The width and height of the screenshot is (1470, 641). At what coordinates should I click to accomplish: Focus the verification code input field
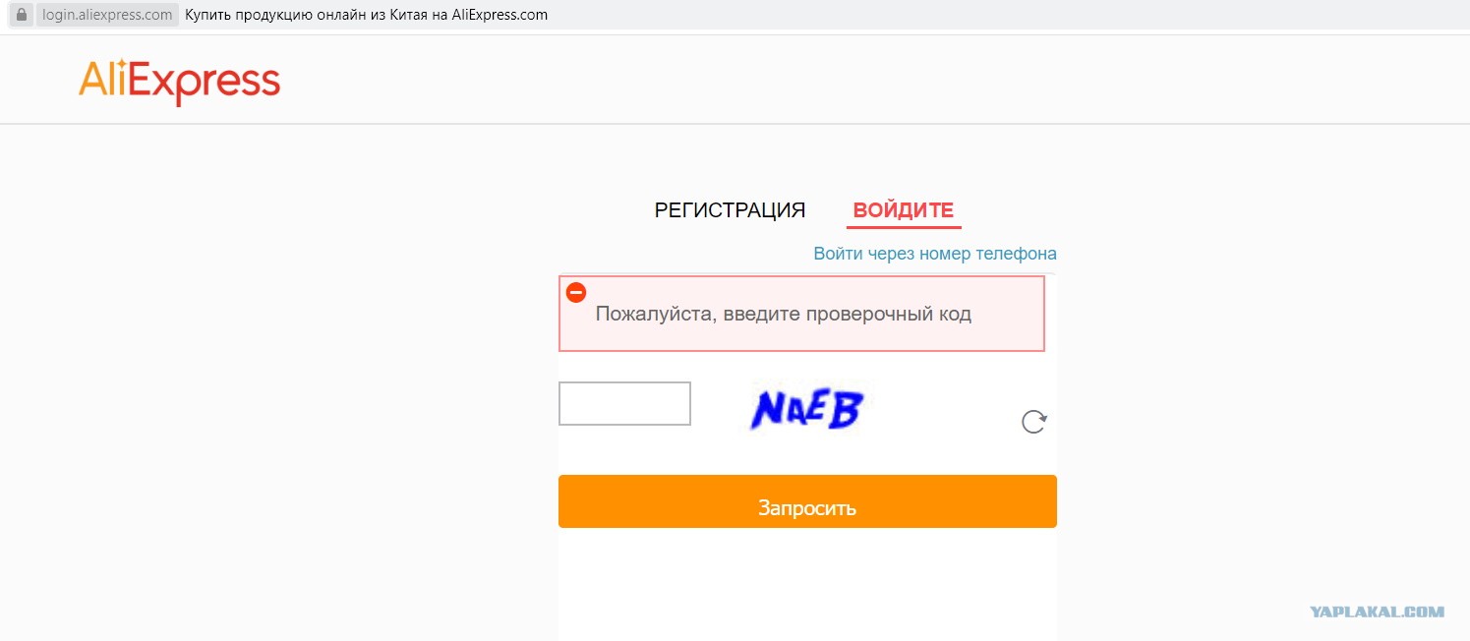point(624,404)
